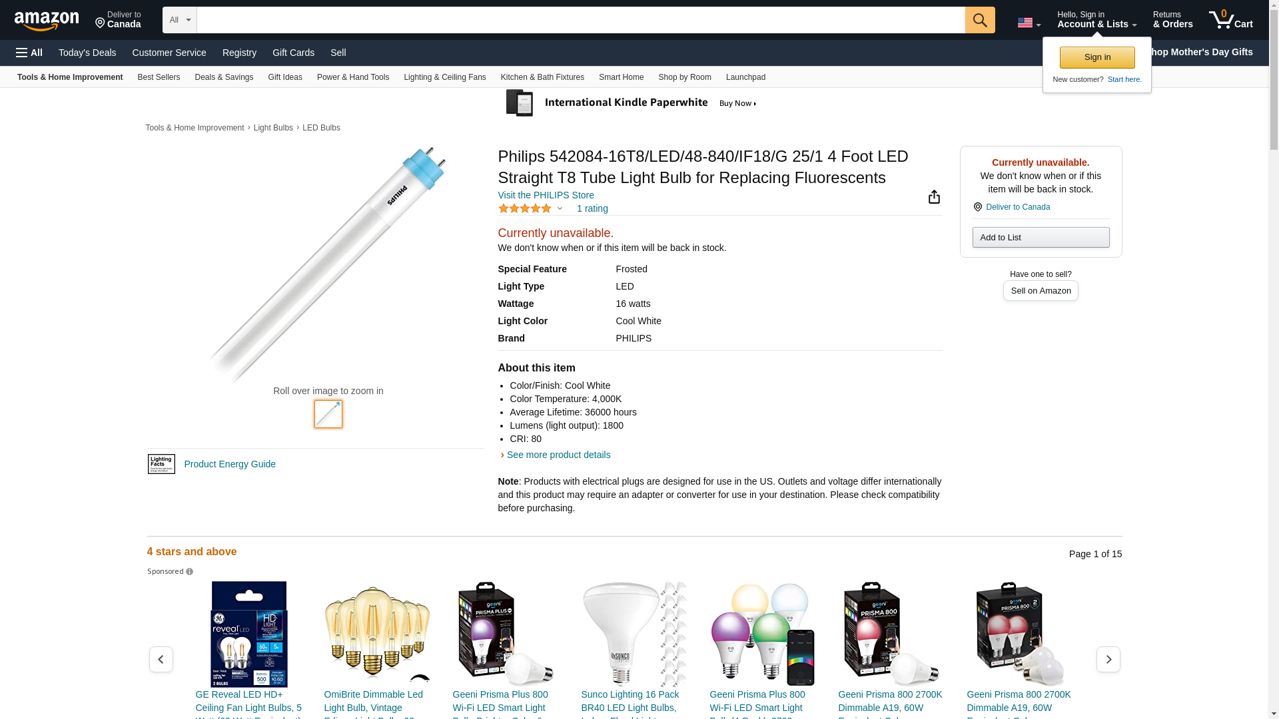Viewport: 1279px width, 719px height.
Task: Expand the US flag language selector
Action: pos(1029,23)
